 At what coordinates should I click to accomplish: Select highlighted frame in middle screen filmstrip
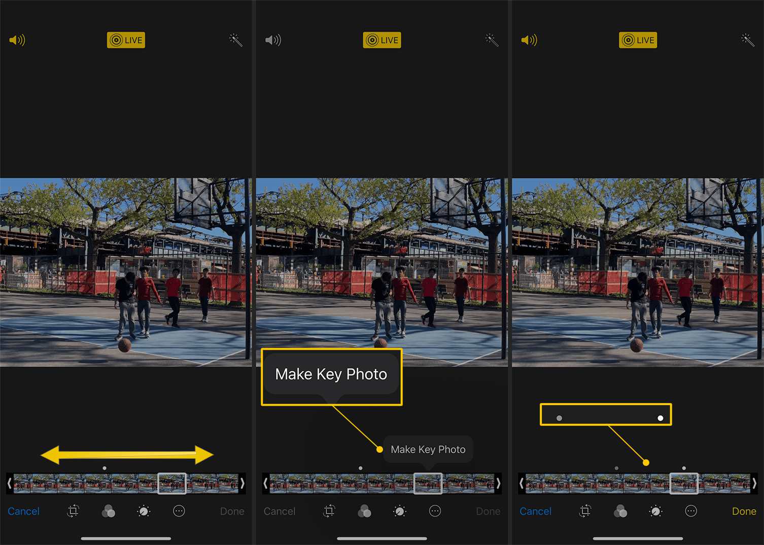428,483
